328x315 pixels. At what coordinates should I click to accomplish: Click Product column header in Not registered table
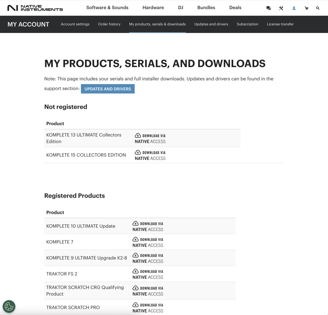coord(55,124)
